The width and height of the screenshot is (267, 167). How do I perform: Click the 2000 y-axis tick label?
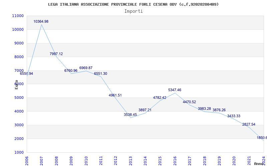(x=19, y=139)
